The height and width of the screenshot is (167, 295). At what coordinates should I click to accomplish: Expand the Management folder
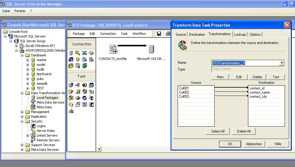pos(22,112)
